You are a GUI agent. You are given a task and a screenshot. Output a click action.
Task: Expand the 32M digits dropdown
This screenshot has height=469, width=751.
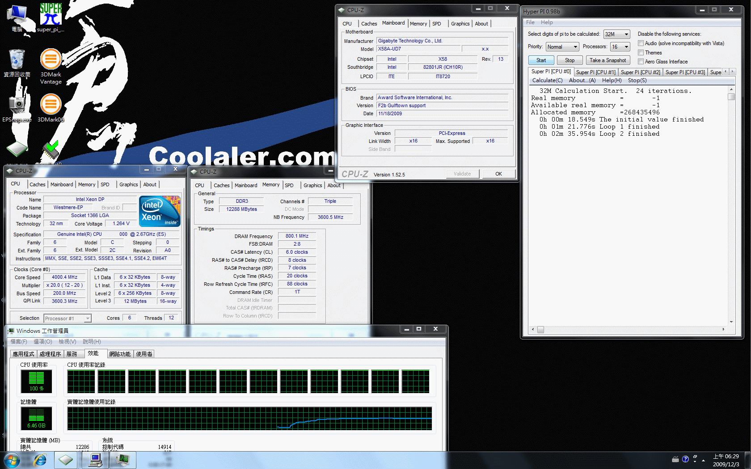[617, 34]
